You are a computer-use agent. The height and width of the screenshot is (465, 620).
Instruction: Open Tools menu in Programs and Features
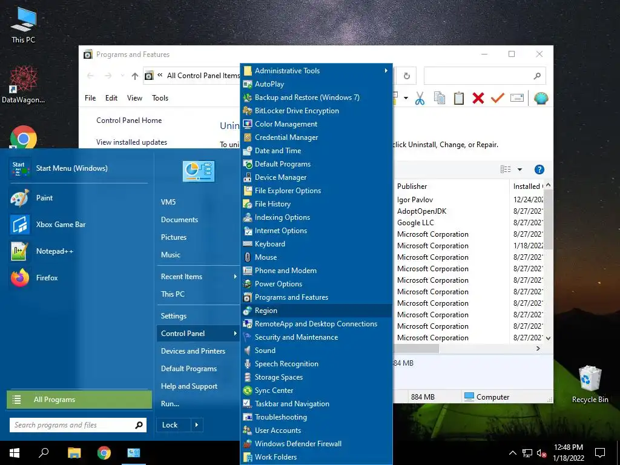(x=160, y=98)
